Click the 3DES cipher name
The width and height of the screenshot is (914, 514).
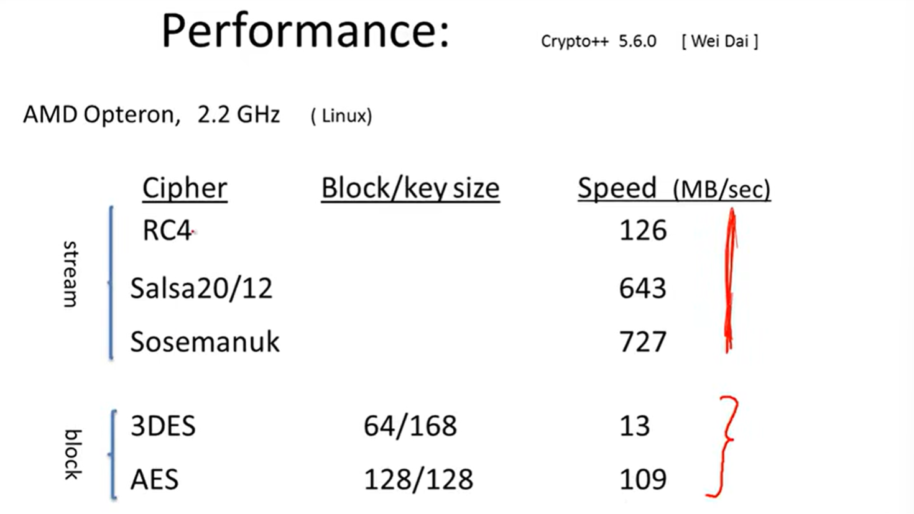coord(163,426)
